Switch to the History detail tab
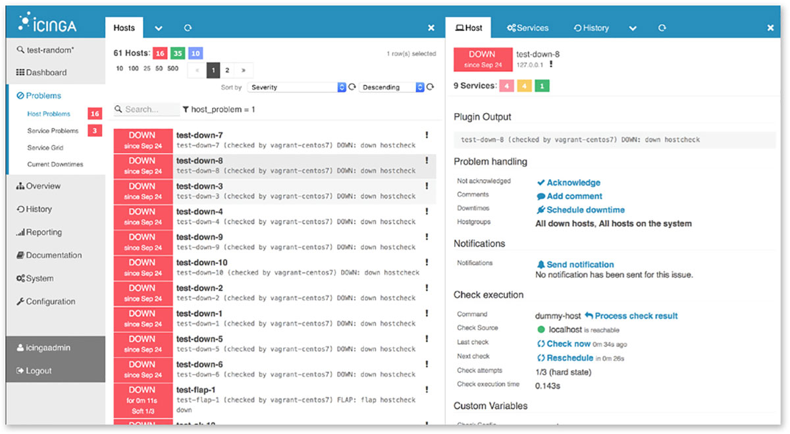The image size is (790, 434). (x=591, y=28)
